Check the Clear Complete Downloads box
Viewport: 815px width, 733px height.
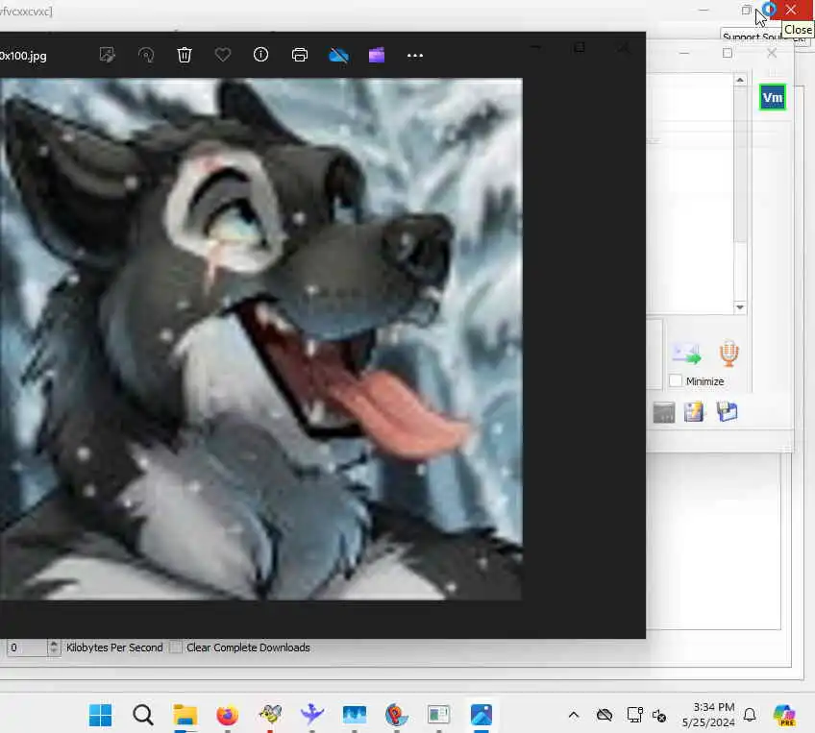pyautogui.click(x=176, y=647)
